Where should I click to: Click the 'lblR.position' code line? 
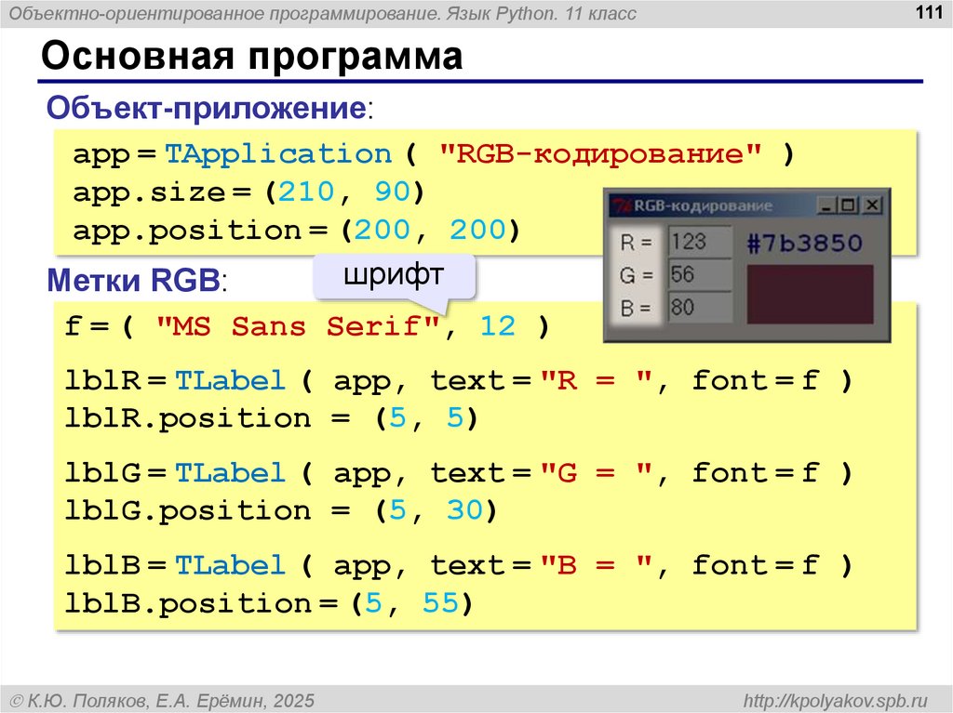(x=272, y=418)
